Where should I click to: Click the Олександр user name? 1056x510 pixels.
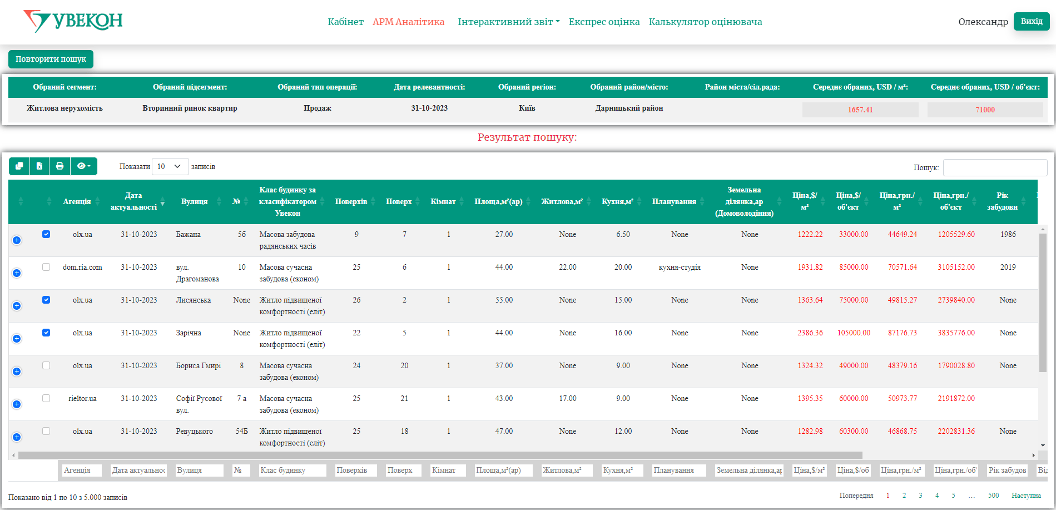pyautogui.click(x=983, y=22)
